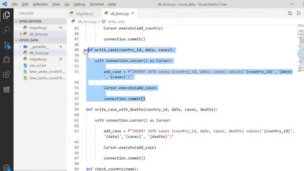
Task: Open the Terminal menu
Action: (x=96, y=4)
